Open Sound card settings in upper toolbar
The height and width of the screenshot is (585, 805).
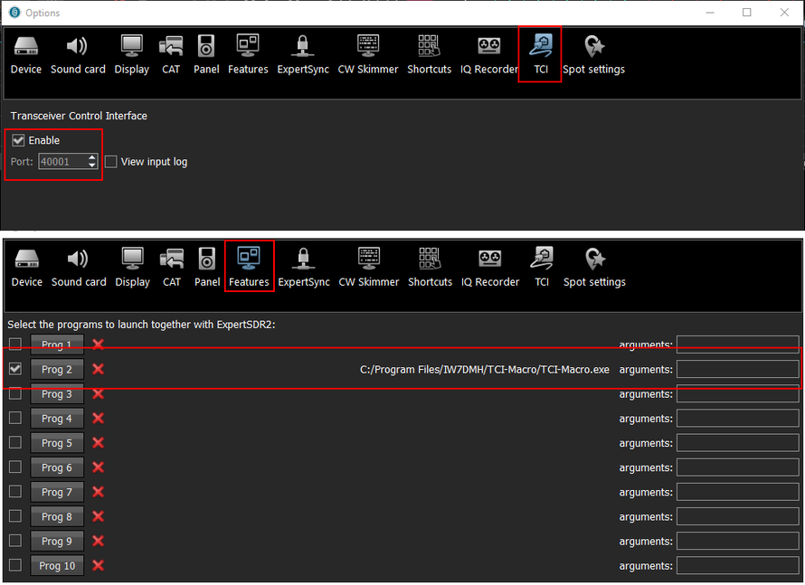click(78, 55)
